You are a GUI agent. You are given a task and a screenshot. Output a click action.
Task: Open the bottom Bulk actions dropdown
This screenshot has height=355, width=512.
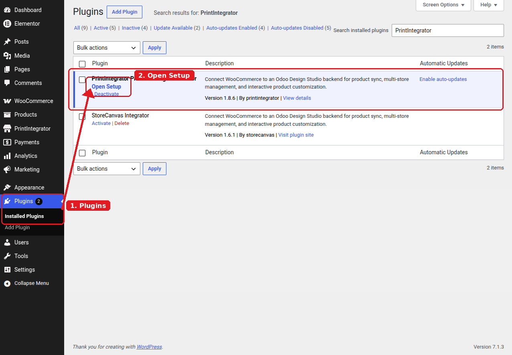pos(107,169)
